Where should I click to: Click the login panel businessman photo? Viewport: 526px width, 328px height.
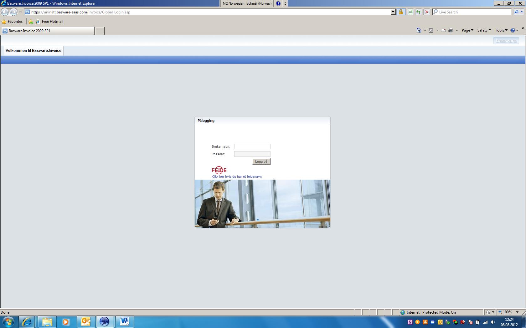262,204
